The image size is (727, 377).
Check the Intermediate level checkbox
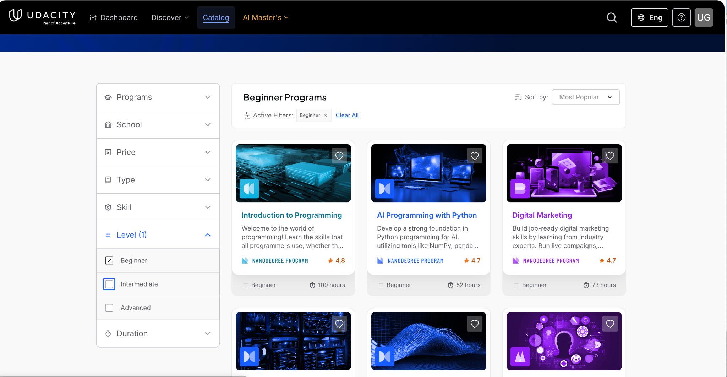[x=109, y=284]
